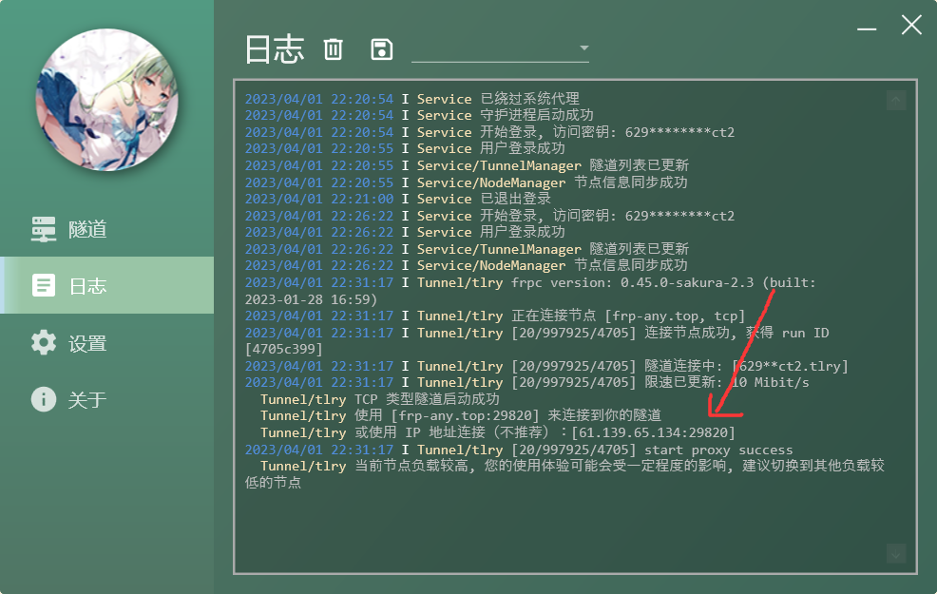Select the 日志 tab label in sidebar
The height and width of the screenshot is (594, 937).
(x=87, y=286)
